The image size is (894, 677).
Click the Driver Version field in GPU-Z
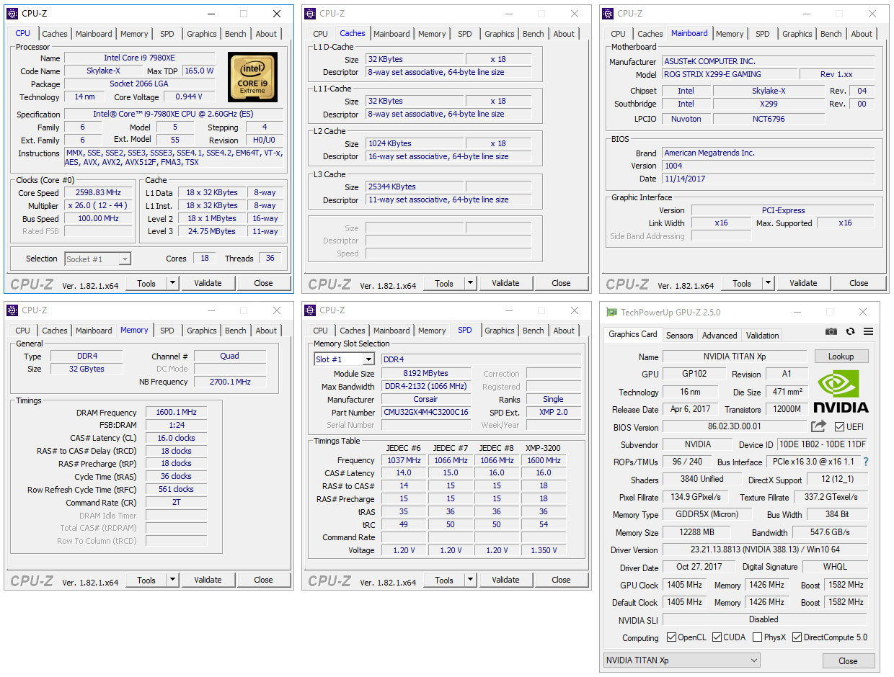point(765,550)
